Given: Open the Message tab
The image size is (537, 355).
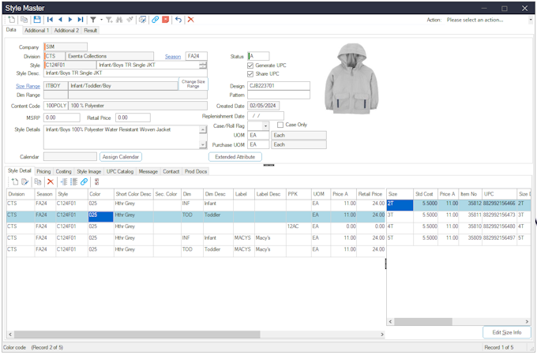Looking at the screenshot, I should click(148, 171).
